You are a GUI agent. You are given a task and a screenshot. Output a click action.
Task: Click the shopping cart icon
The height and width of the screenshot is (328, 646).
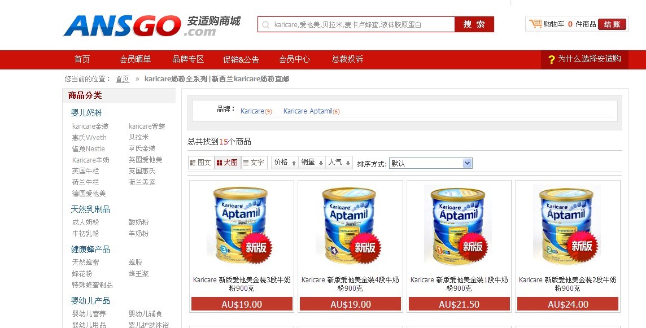[x=535, y=24]
